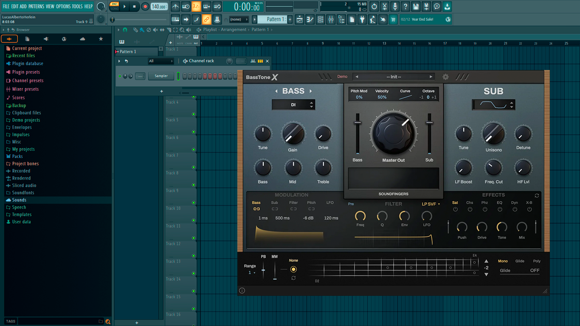Image resolution: width=580 pixels, height=326 pixels.
Task: Click the PB pitch bend slider
Action: point(263,270)
